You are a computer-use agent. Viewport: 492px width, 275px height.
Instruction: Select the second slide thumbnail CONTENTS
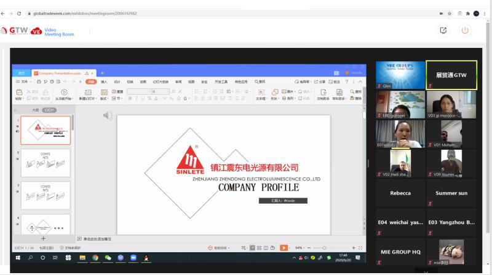46,163
